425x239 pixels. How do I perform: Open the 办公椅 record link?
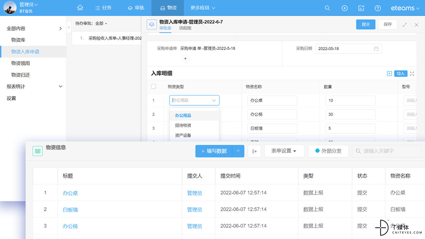[70, 226]
